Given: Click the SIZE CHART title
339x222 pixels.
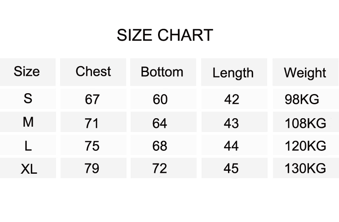Looking at the screenshot, I should coord(164,35).
